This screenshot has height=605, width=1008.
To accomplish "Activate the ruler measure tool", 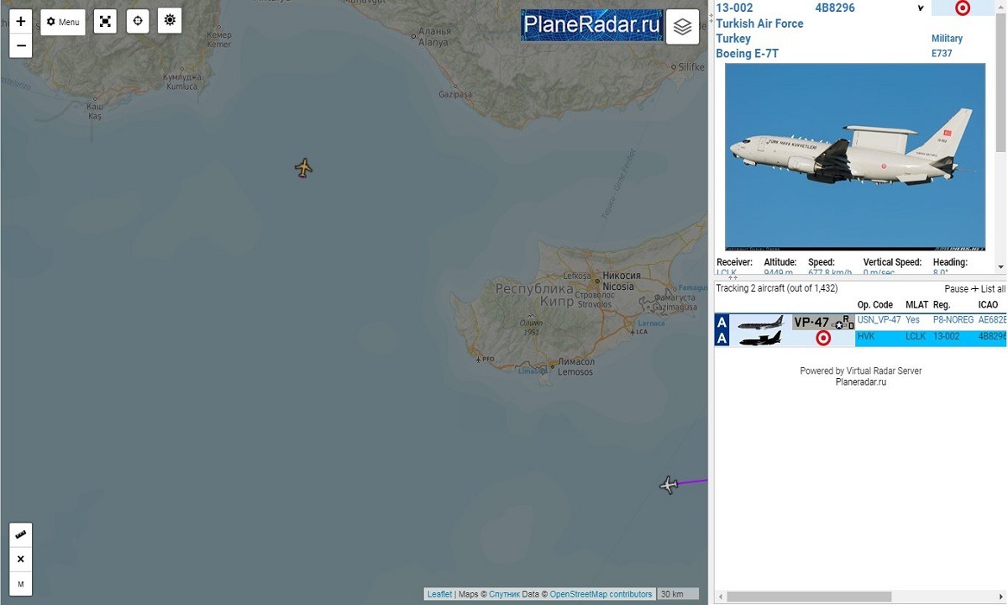I will point(21,534).
